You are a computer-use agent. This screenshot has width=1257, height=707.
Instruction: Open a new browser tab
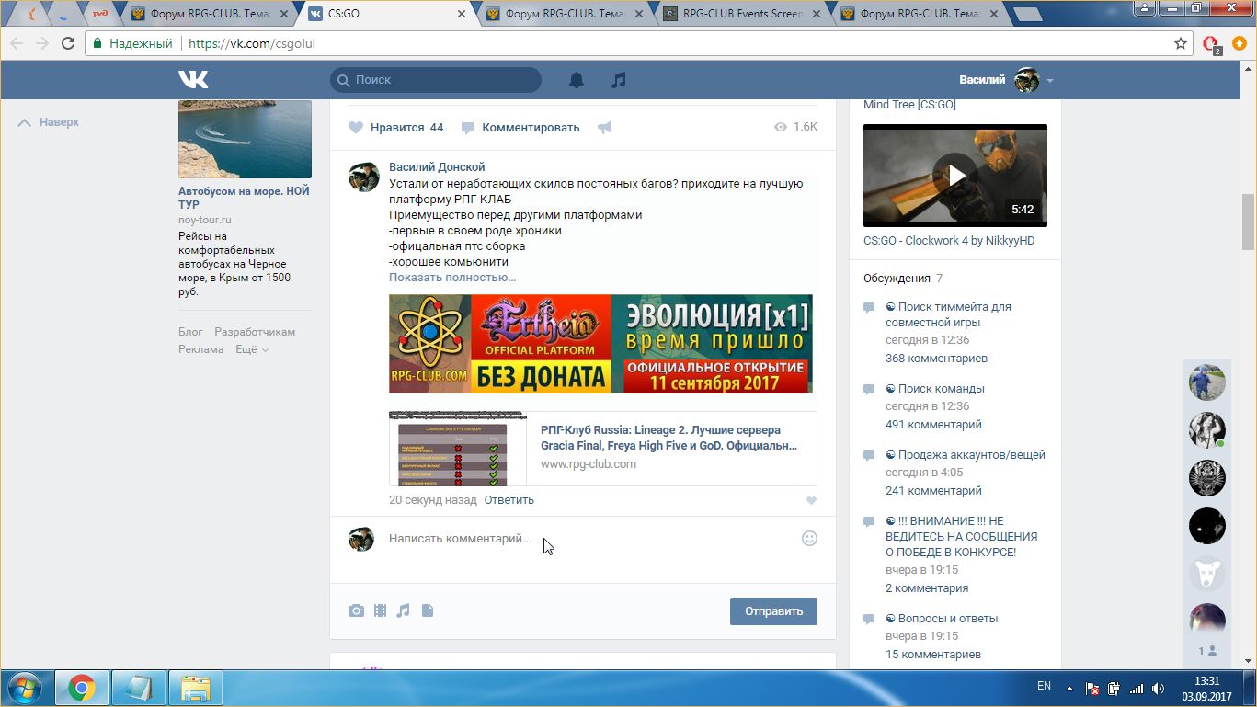click(1027, 14)
